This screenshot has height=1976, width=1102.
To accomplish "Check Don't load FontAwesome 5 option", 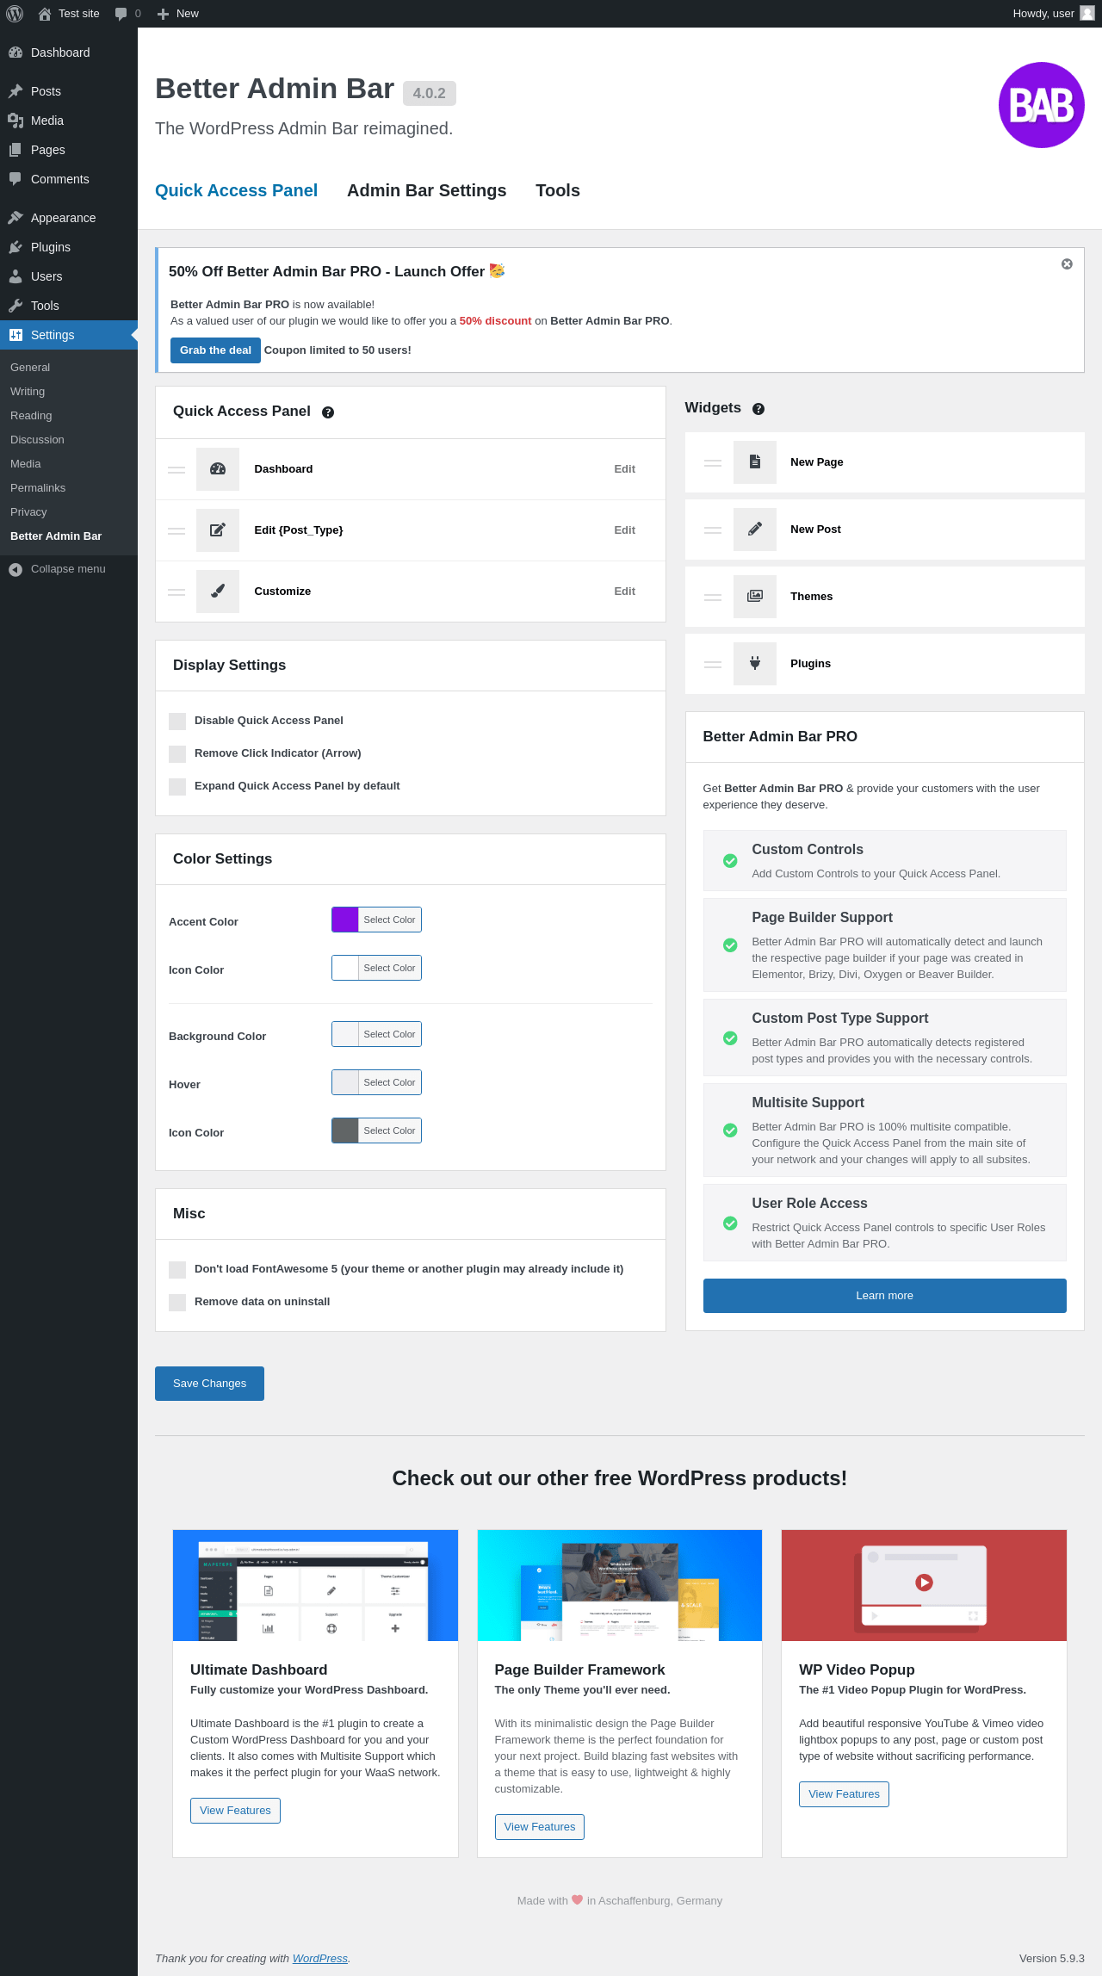I will click(177, 1270).
